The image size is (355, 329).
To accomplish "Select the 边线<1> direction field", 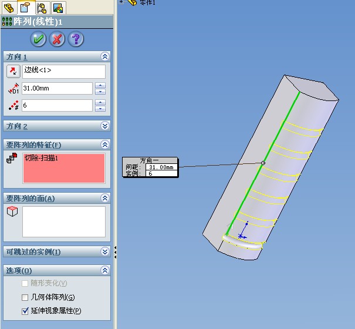I will 64,72.
